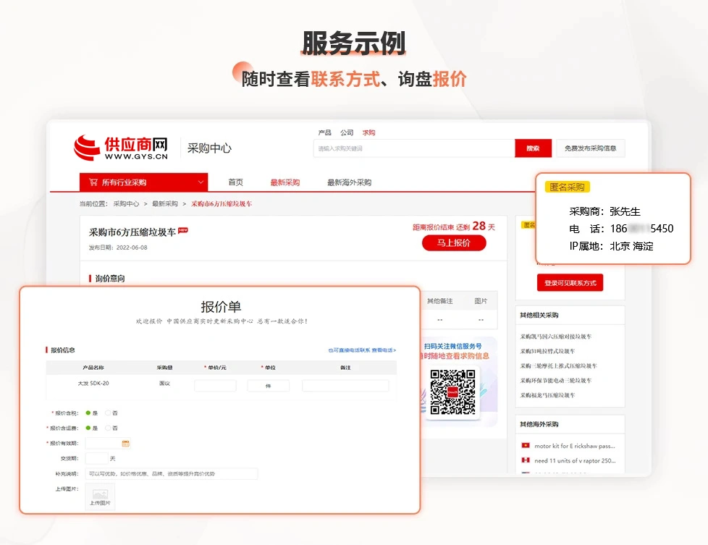Screen dimensions: 708x545
Task: Expand the 所有行业采购 category dropdown
Action: point(201,182)
